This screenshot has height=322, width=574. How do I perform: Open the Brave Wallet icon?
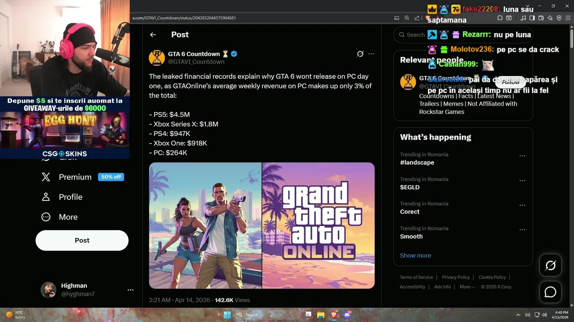click(541, 18)
